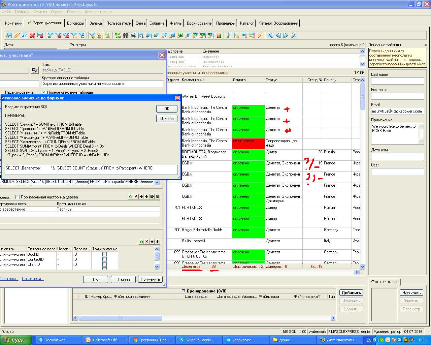Jump to last record arrow icon
Viewport: 431px width, 345px height.
(x=294, y=35)
